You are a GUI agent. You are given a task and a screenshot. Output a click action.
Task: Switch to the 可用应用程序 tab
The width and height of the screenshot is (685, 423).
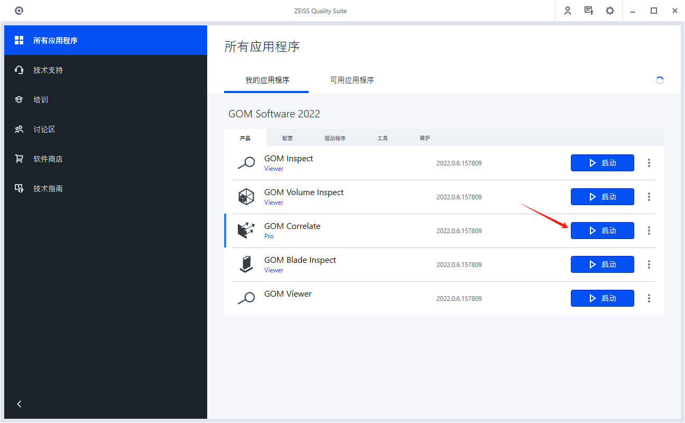[351, 80]
